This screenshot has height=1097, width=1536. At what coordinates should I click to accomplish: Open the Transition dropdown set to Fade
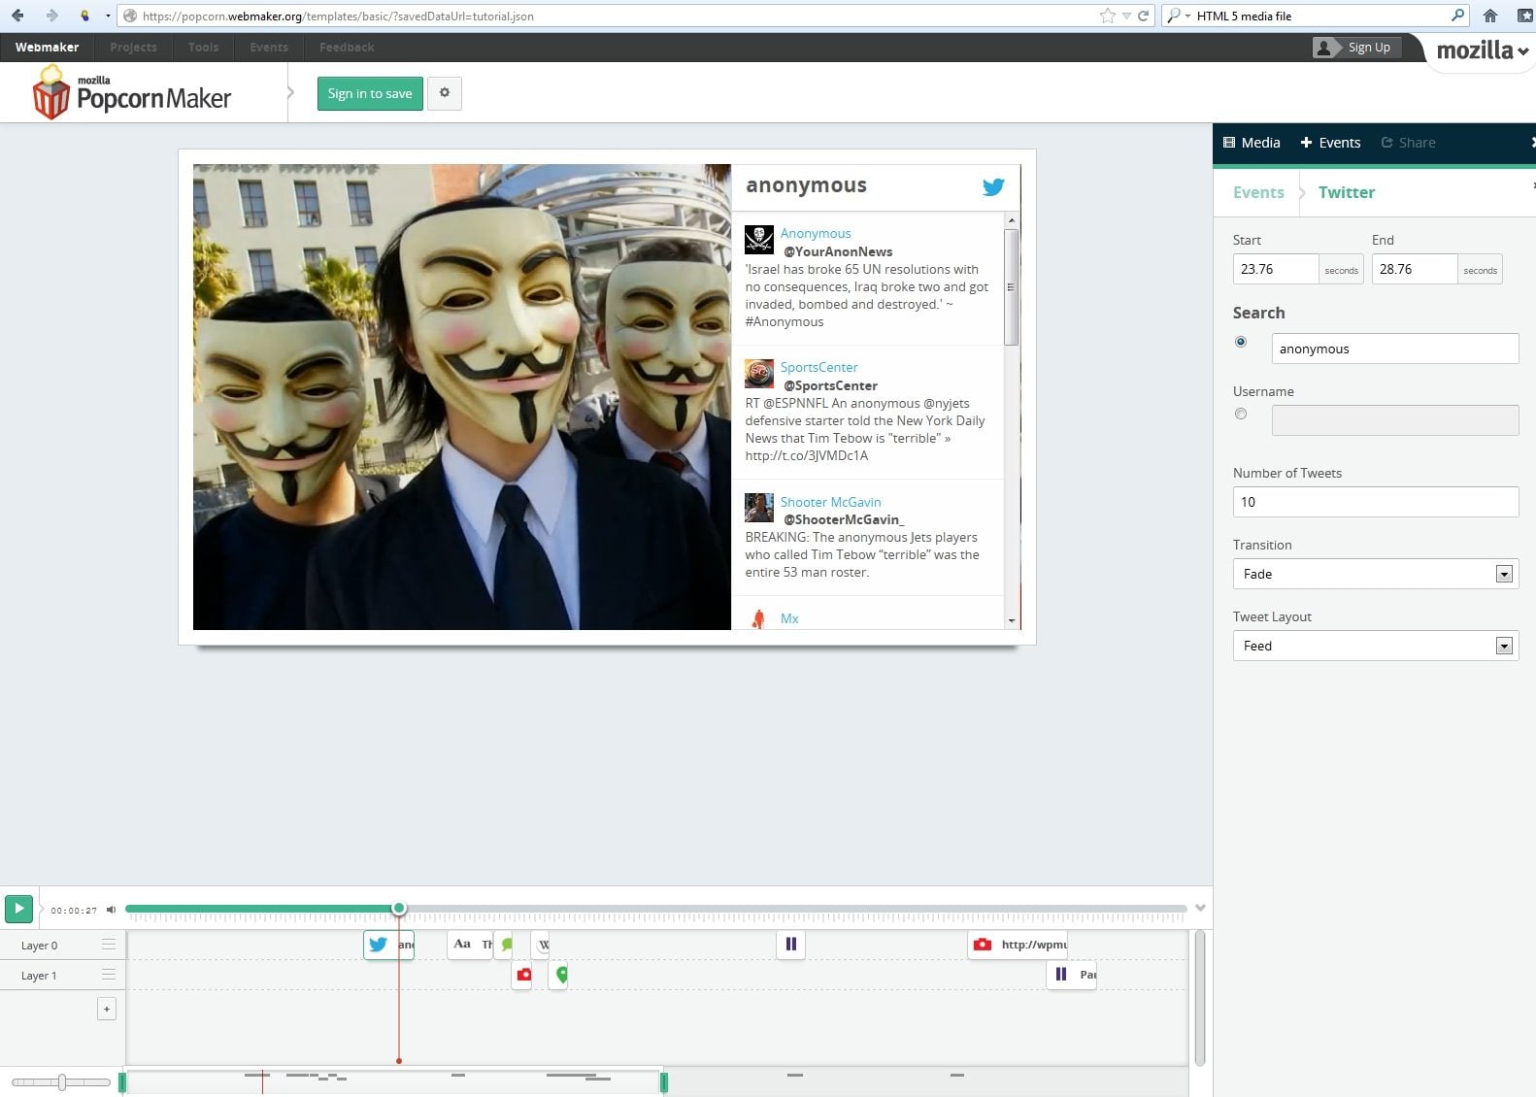click(1375, 574)
